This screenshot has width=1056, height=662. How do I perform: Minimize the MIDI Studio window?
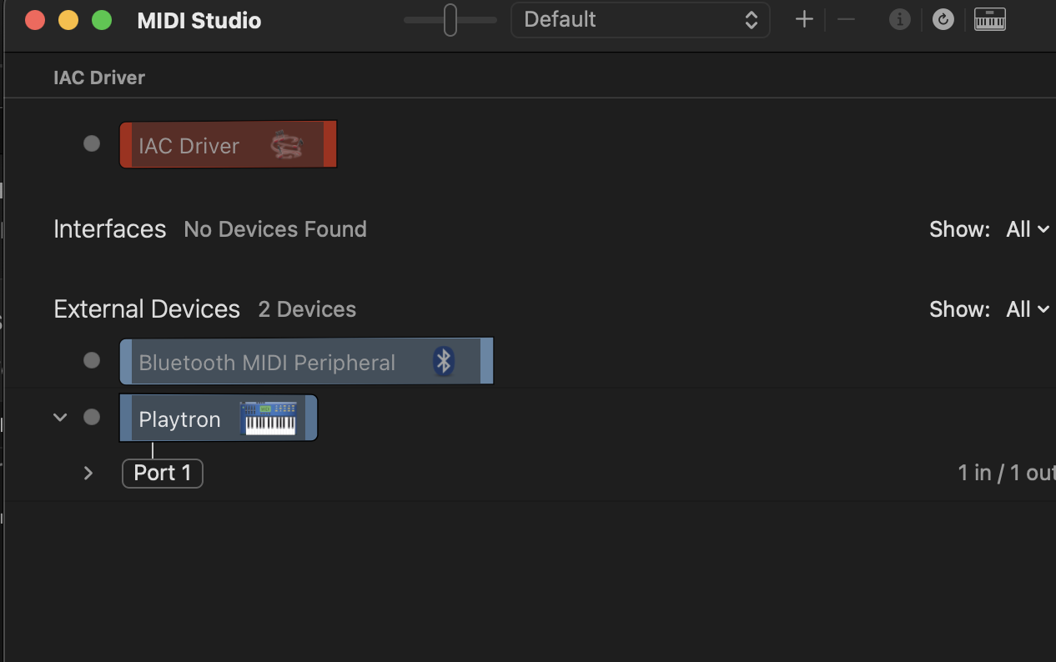(x=68, y=20)
